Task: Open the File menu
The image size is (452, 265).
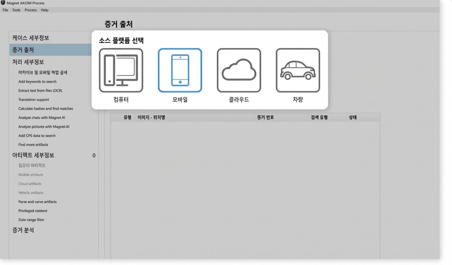Action: click(x=5, y=10)
